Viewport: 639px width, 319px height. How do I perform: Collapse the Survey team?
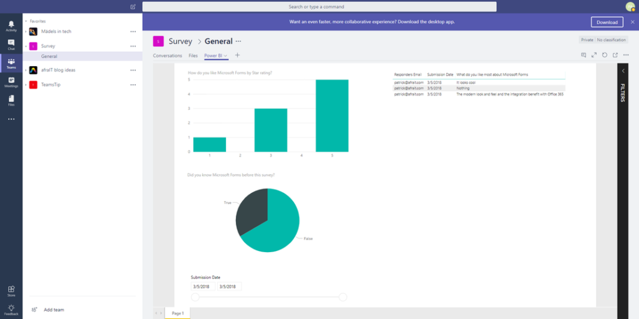point(26,46)
